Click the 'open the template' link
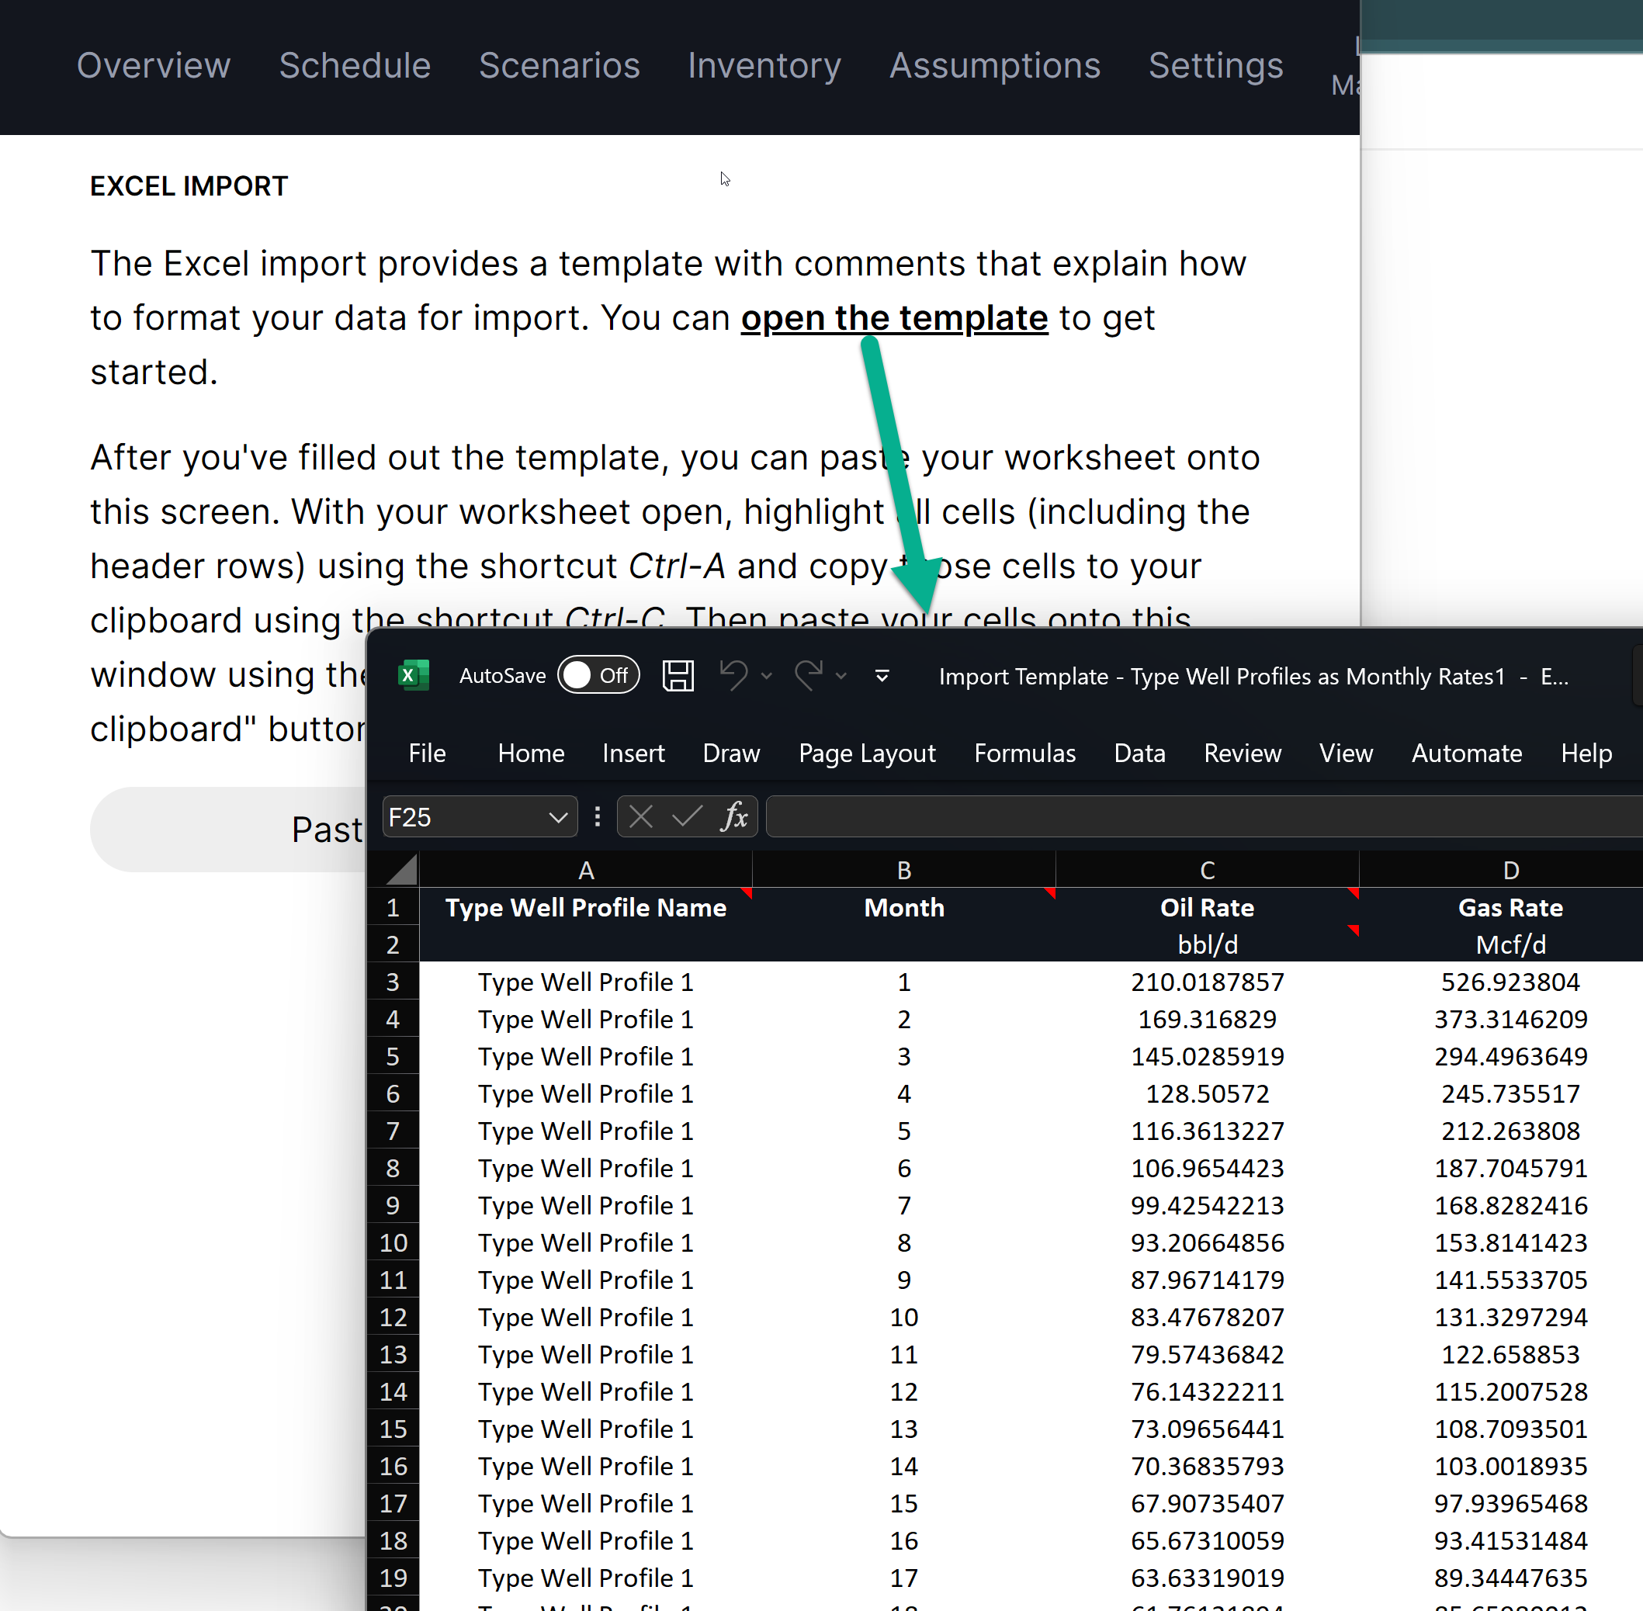The image size is (1643, 1611). point(894,318)
